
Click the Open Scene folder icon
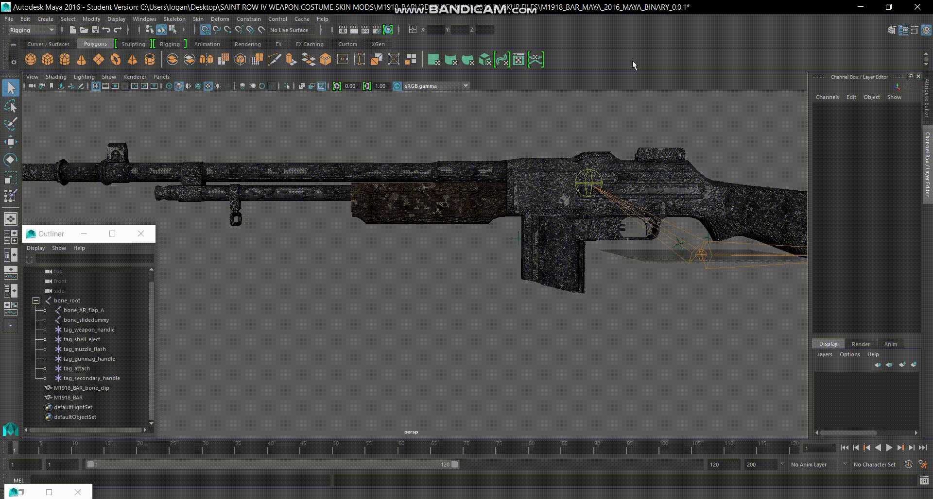point(84,30)
